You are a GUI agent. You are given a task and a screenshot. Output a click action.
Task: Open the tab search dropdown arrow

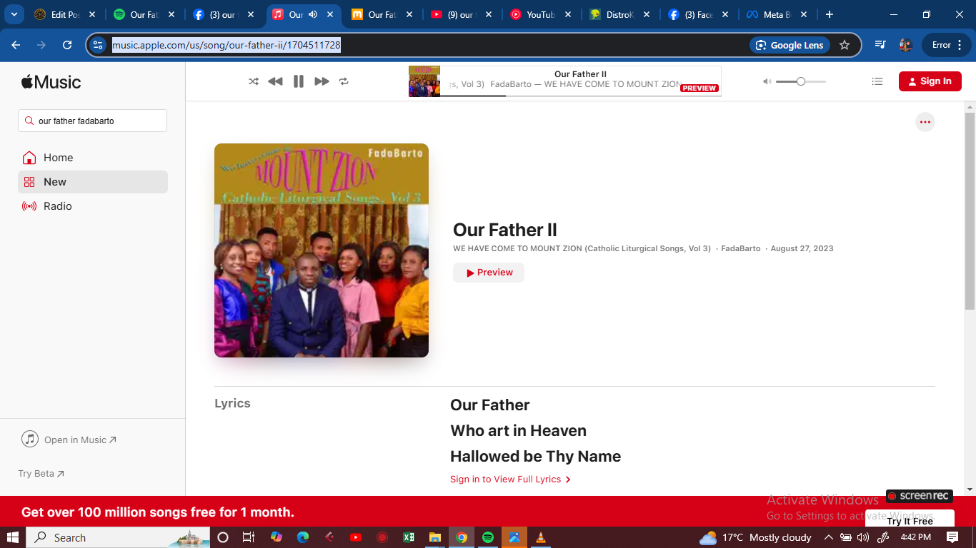[x=14, y=14]
